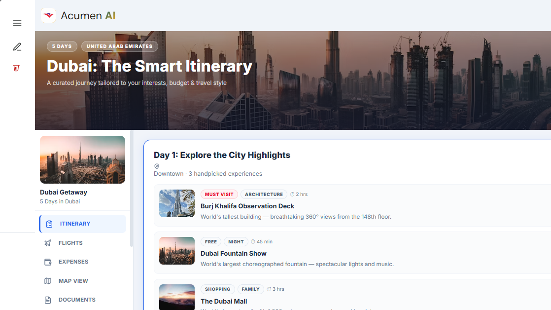Image resolution: width=551 pixels, height=310 pixels.
Task: Click 'Downtown · 3 handpicked experiences' text
Action: (208, 174)
